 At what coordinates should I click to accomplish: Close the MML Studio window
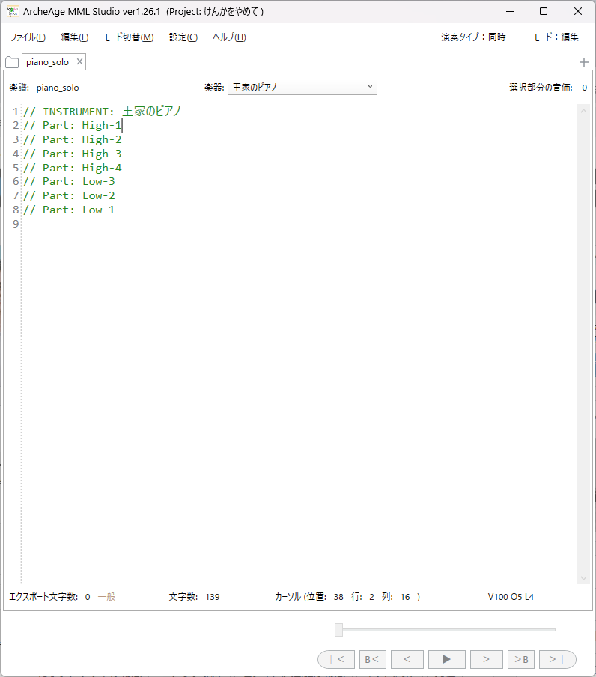click(578, 12)
